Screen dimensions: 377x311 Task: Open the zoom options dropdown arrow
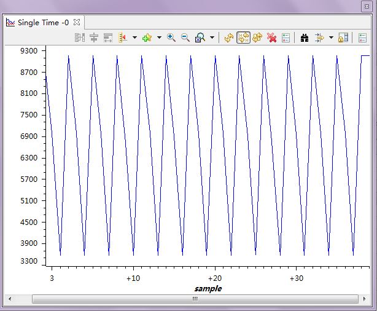pyautogui.click(x=212, y=37)
